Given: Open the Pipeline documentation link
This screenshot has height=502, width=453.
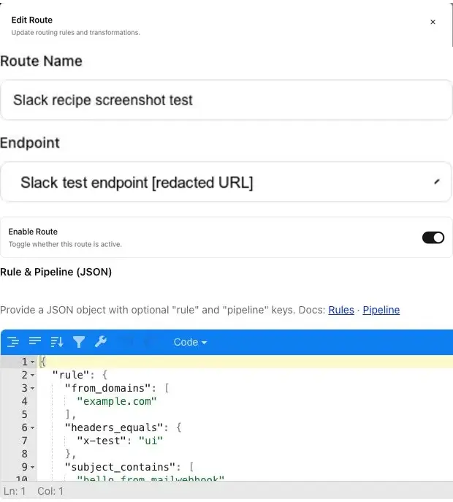Looking at the screenshot, I should coord(381,310).
